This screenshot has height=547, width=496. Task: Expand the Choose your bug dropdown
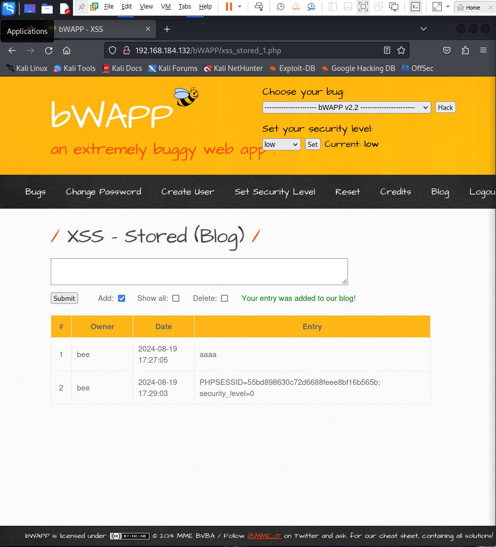point(347,107)
